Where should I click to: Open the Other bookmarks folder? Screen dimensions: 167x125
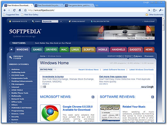[154, 15]
